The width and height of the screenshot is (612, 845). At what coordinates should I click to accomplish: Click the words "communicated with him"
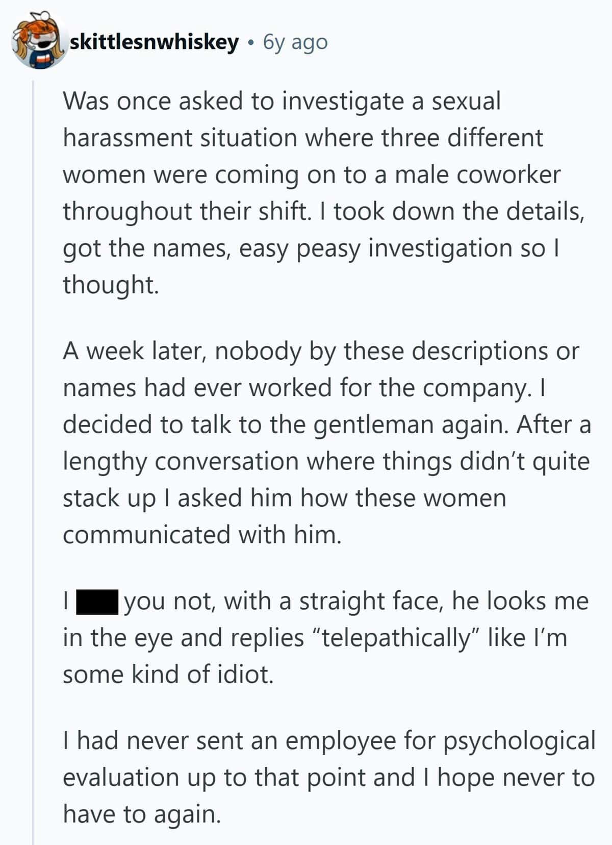(x=201, y=535)
